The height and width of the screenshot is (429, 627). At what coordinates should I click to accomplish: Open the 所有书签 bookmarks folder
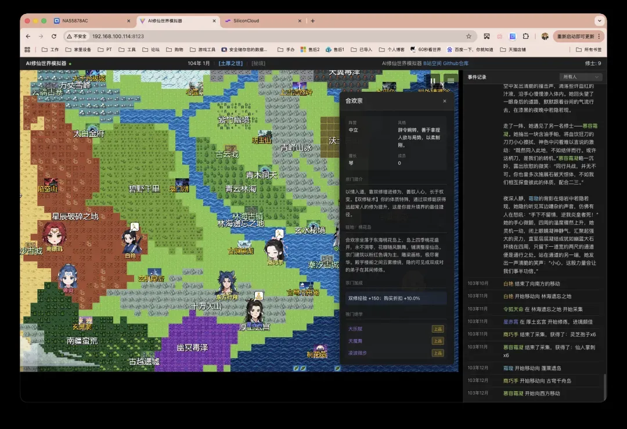pos(589,50)
